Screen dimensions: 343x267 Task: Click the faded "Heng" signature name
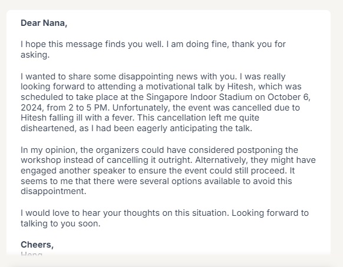coord(31,254)
